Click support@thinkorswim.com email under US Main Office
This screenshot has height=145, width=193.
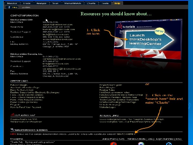[x=58, y=24]
